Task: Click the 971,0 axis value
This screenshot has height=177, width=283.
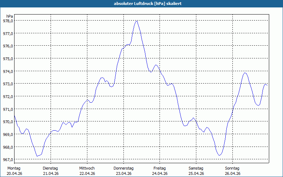Action: [x=8, y=109]
